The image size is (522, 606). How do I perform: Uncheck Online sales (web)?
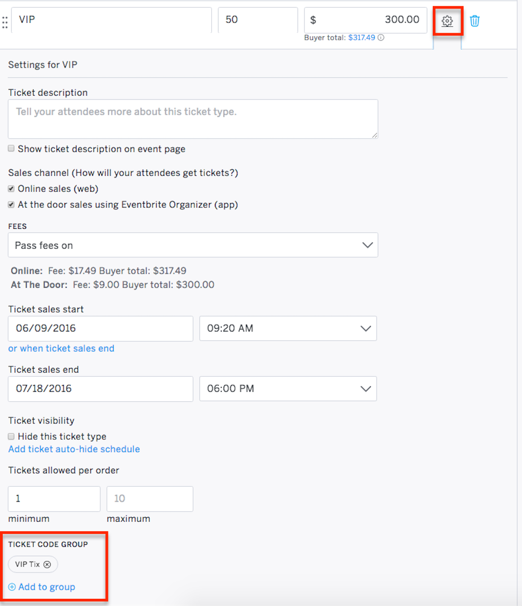tap(11, 189)
